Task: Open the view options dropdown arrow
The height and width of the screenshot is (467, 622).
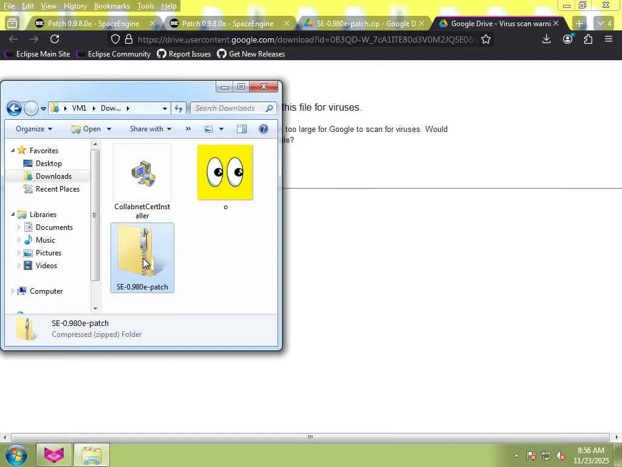Action: point(221,129)
